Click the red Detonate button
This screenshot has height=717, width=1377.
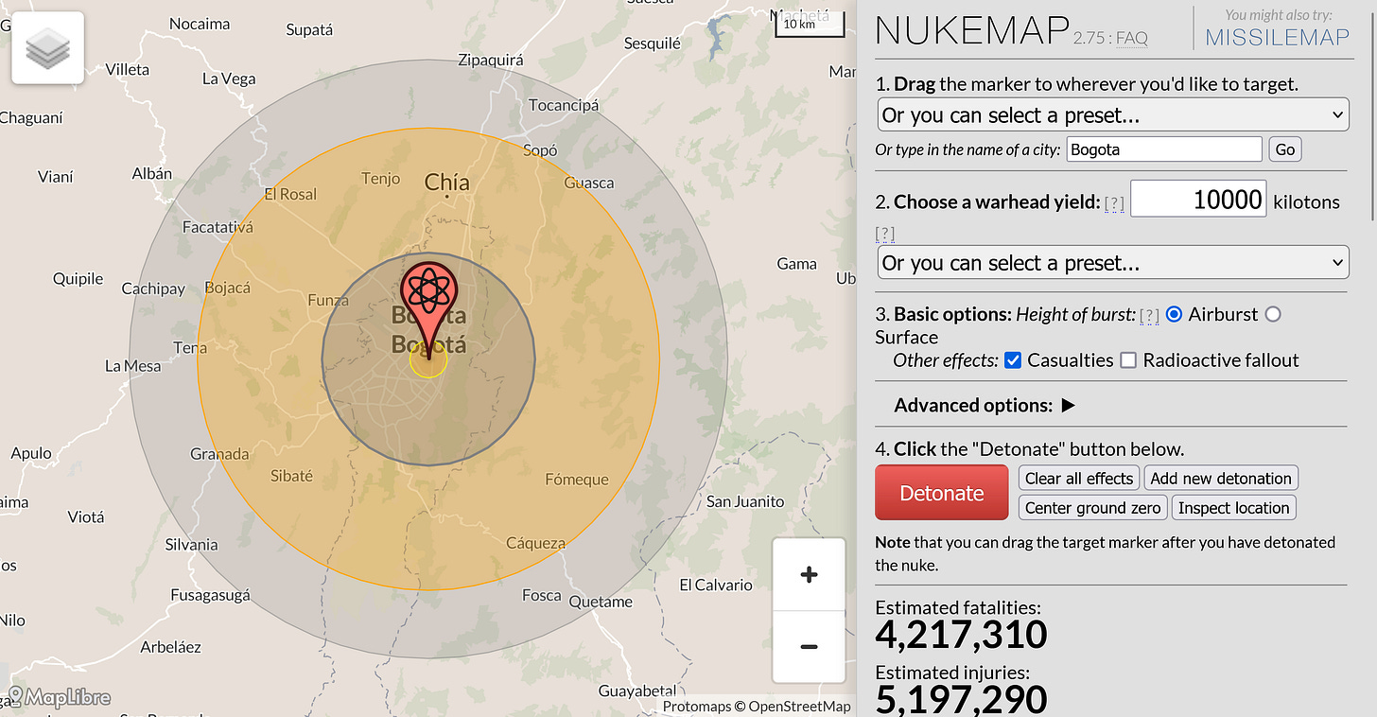pos(942,493)
